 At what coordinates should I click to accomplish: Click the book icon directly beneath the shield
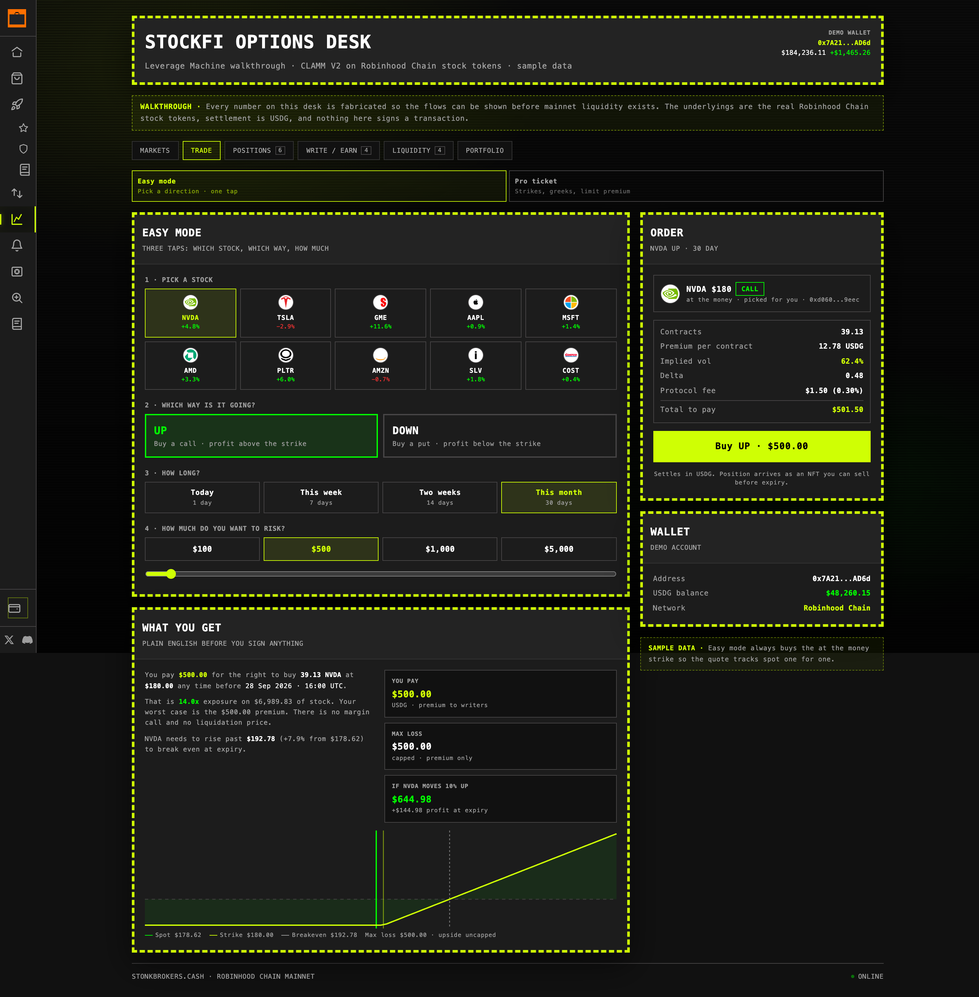pyautogui.click(x=25, y=170)
